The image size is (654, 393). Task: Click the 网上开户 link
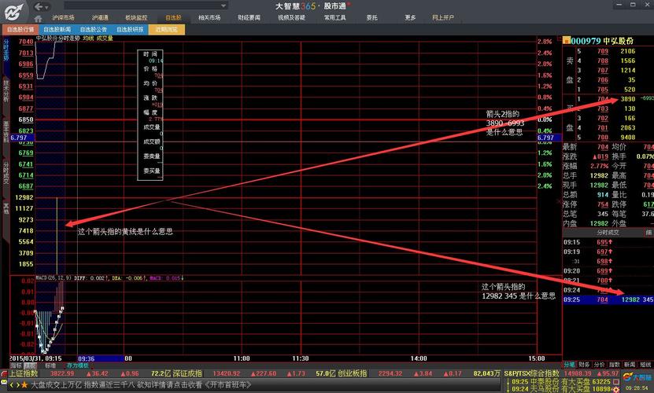[443, 17]
